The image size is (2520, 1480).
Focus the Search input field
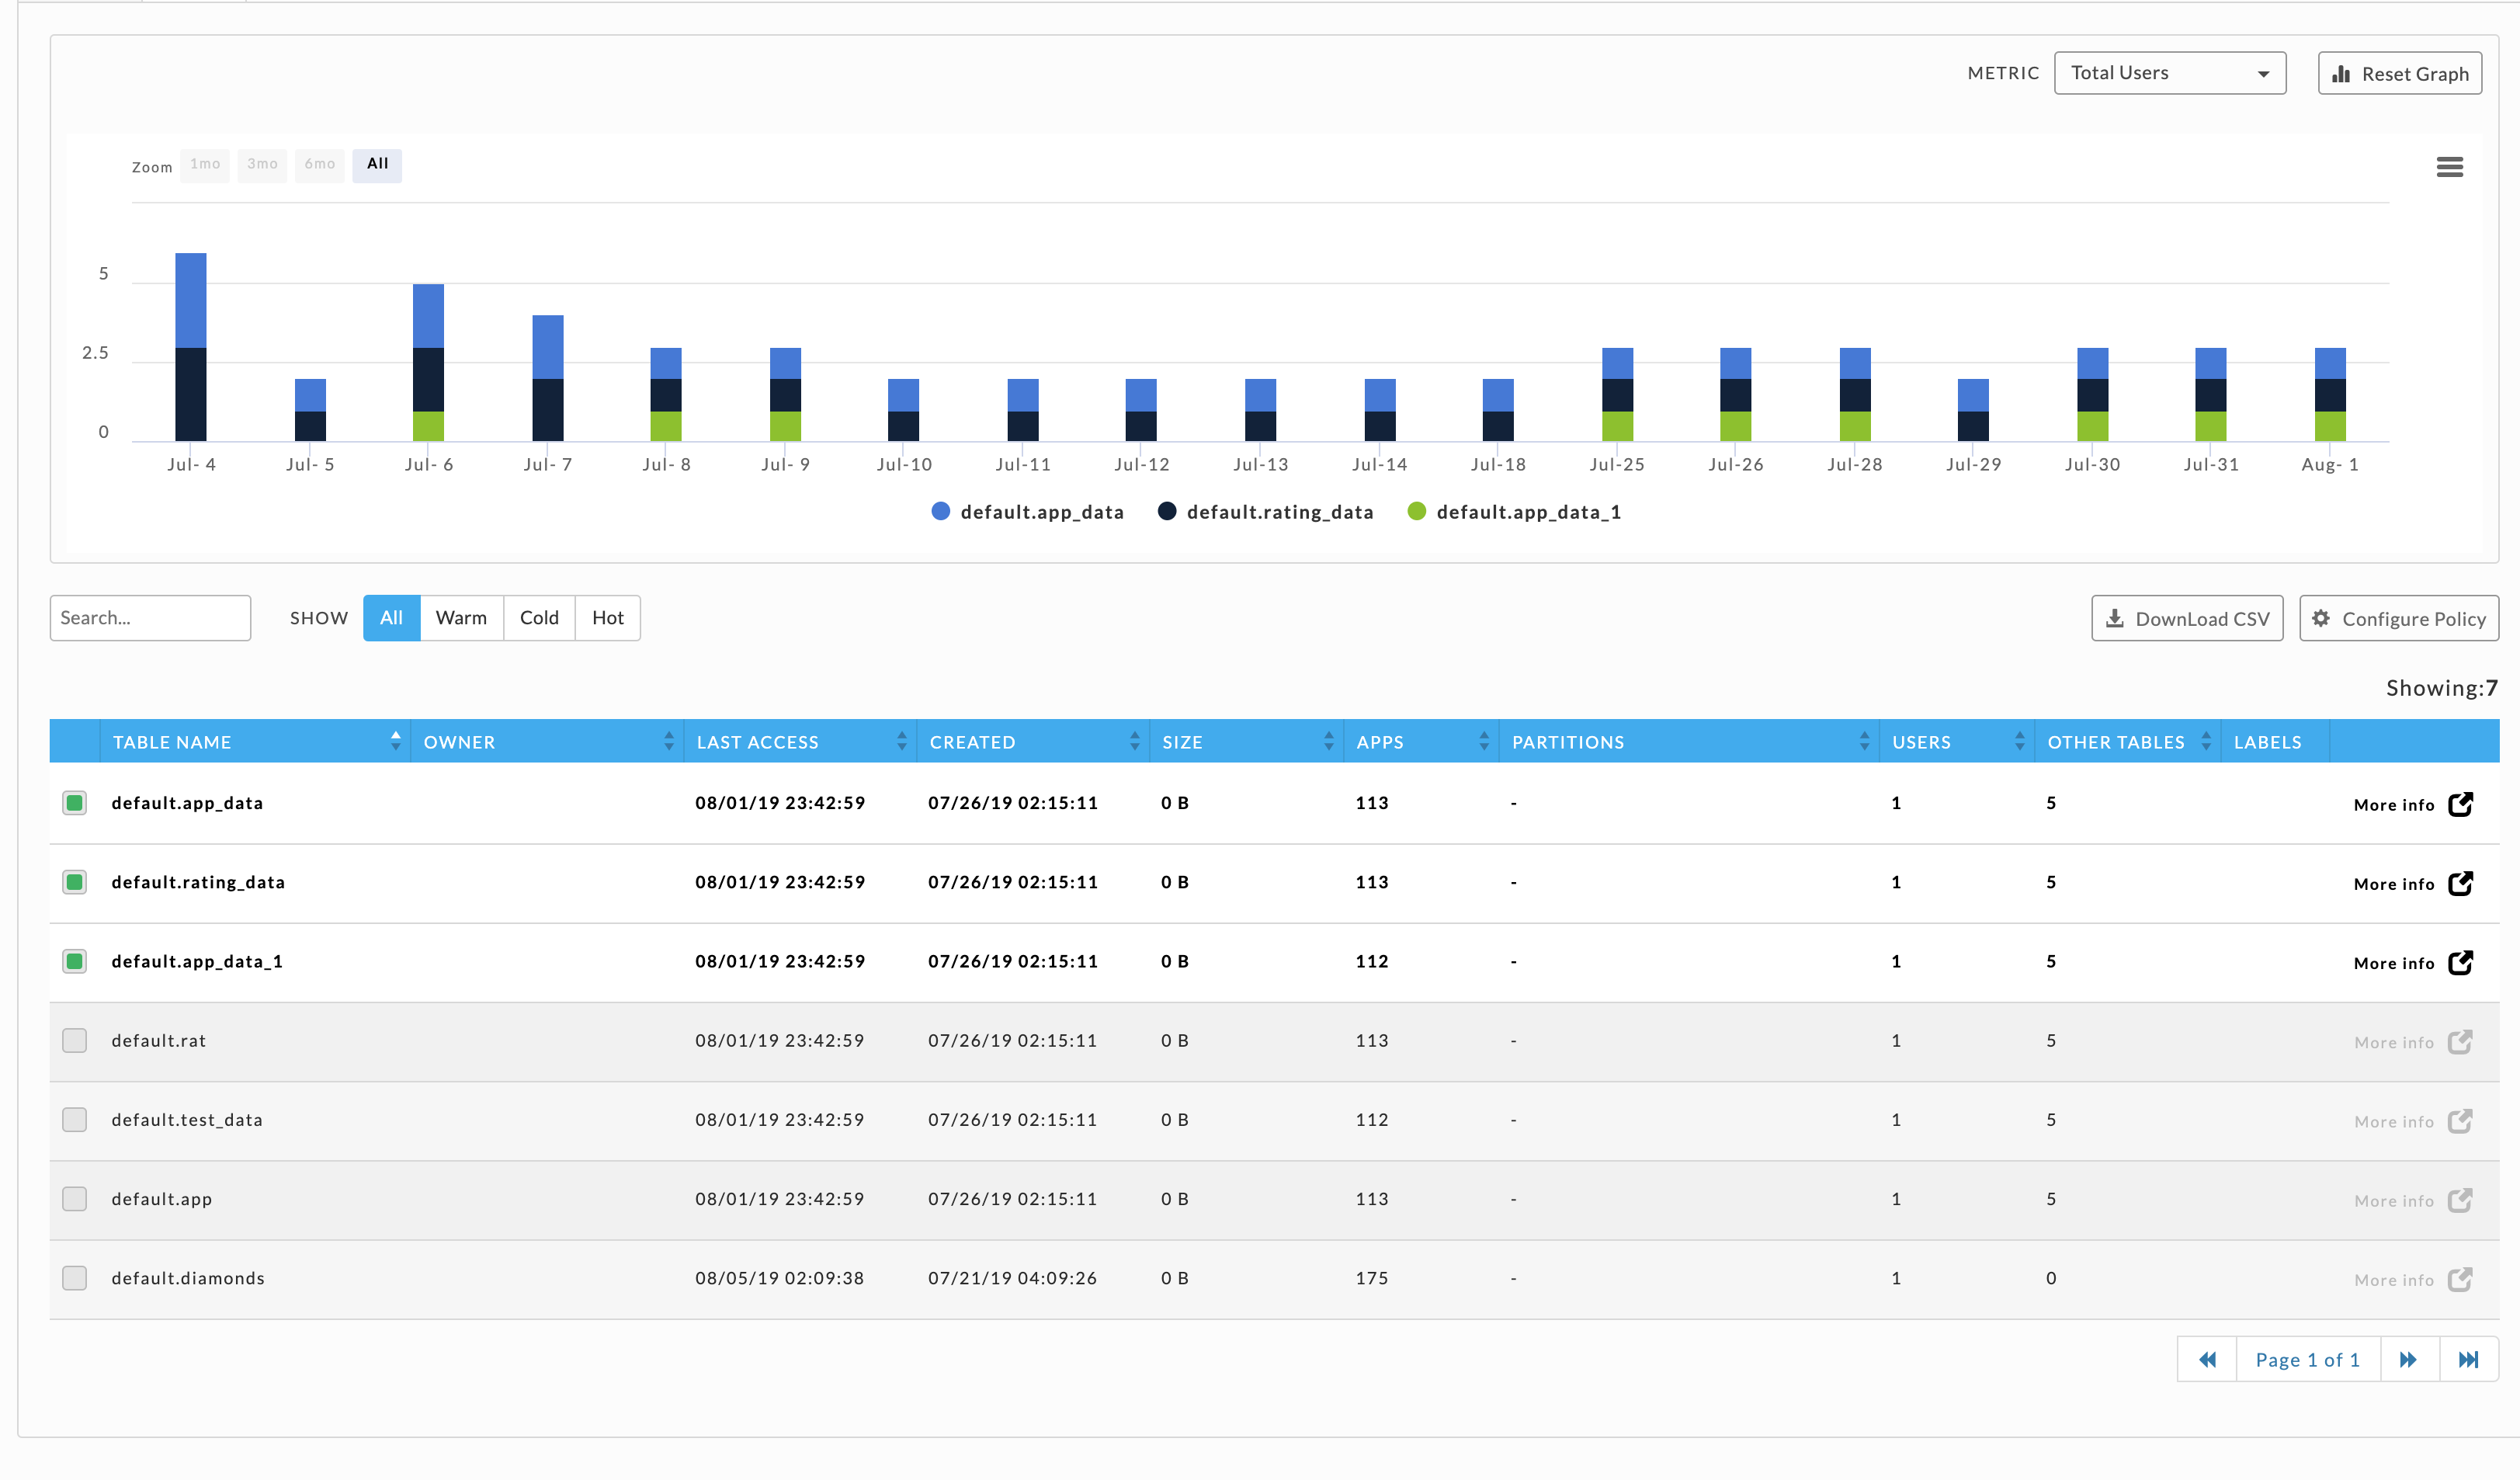(150, 618)
